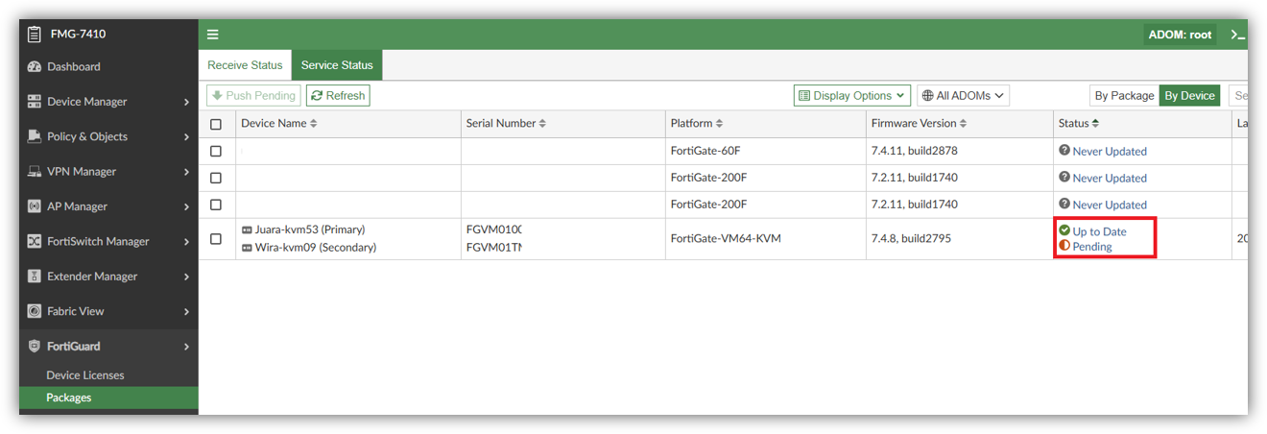Expand the AP Manager submenu chevron
The image size is (1267, 434).
click(186, 206)
